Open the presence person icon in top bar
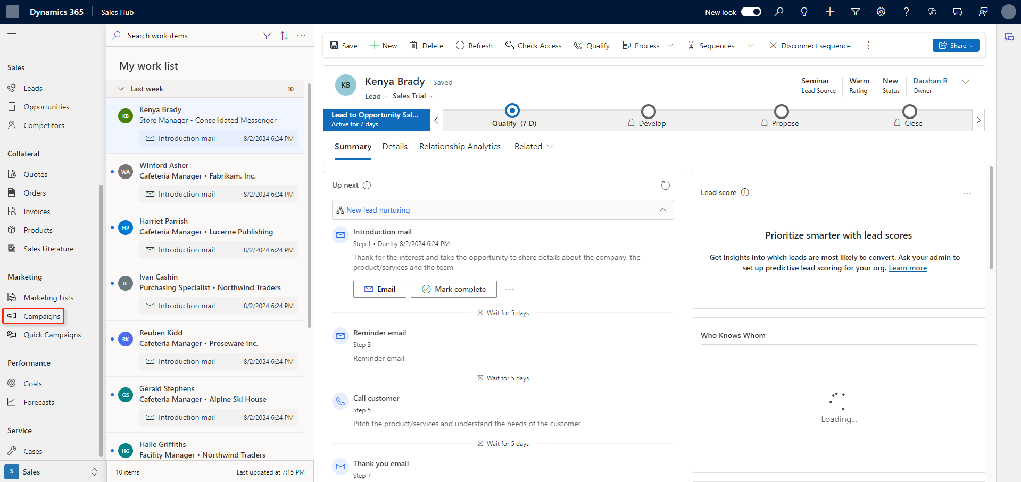Viewport: 1021px width, 482px height. tap(983, 12)
